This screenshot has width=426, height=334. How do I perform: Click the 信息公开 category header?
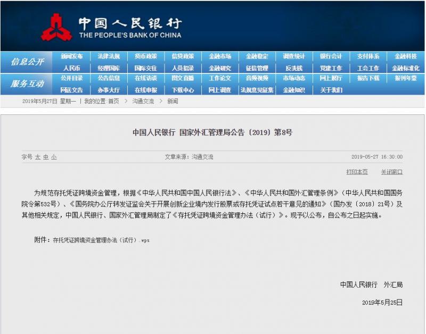[27, 62]
